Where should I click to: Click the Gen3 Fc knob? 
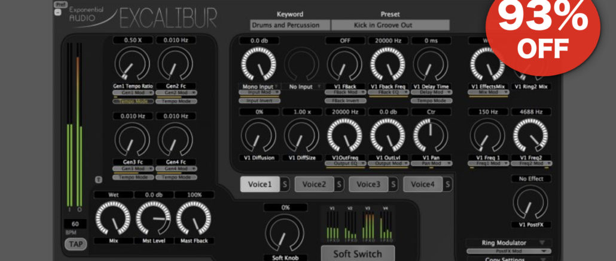pyautogui.click(x=132, y=139)
